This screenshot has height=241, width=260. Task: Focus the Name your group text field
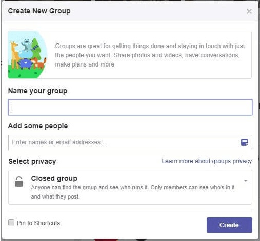(130, 107)
